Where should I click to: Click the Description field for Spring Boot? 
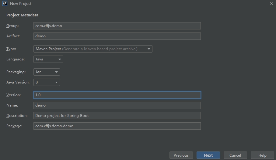click(117, 116)
